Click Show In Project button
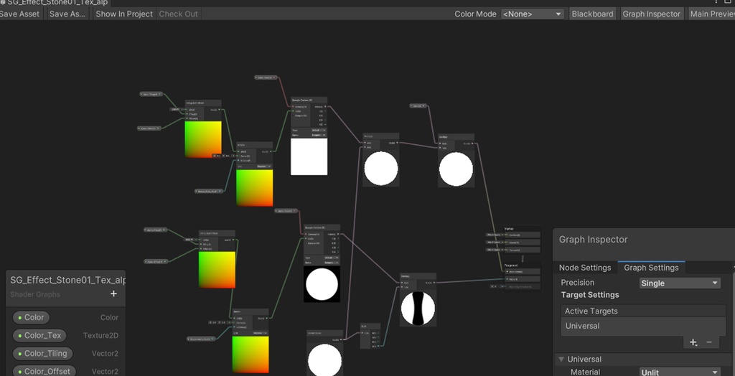The width and height of the screenshot is (735, 376). pos(123,14)
